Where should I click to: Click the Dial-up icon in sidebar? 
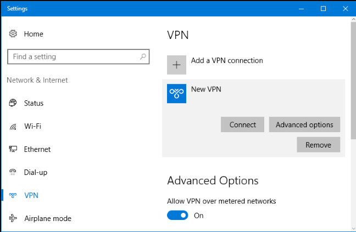pos(13,172)
